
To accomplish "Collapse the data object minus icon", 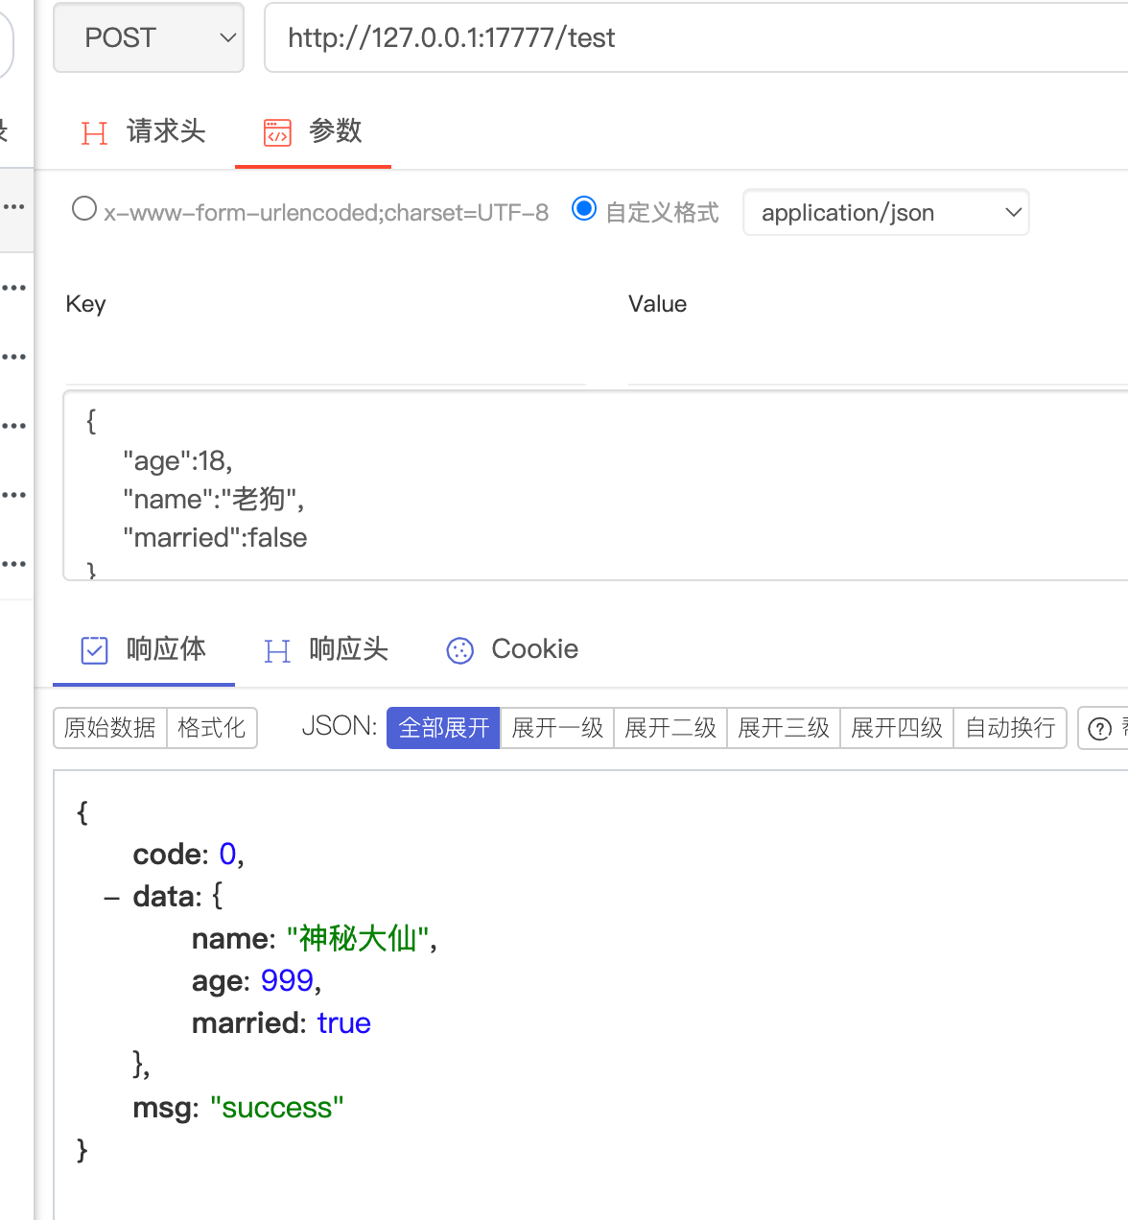I will pyautogui.click(x=112, y=898).
